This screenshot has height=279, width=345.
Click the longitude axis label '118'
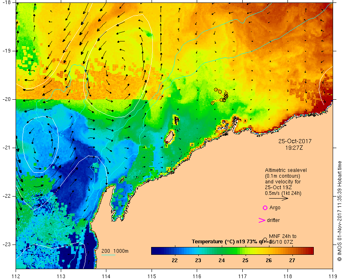pos(287,276)
